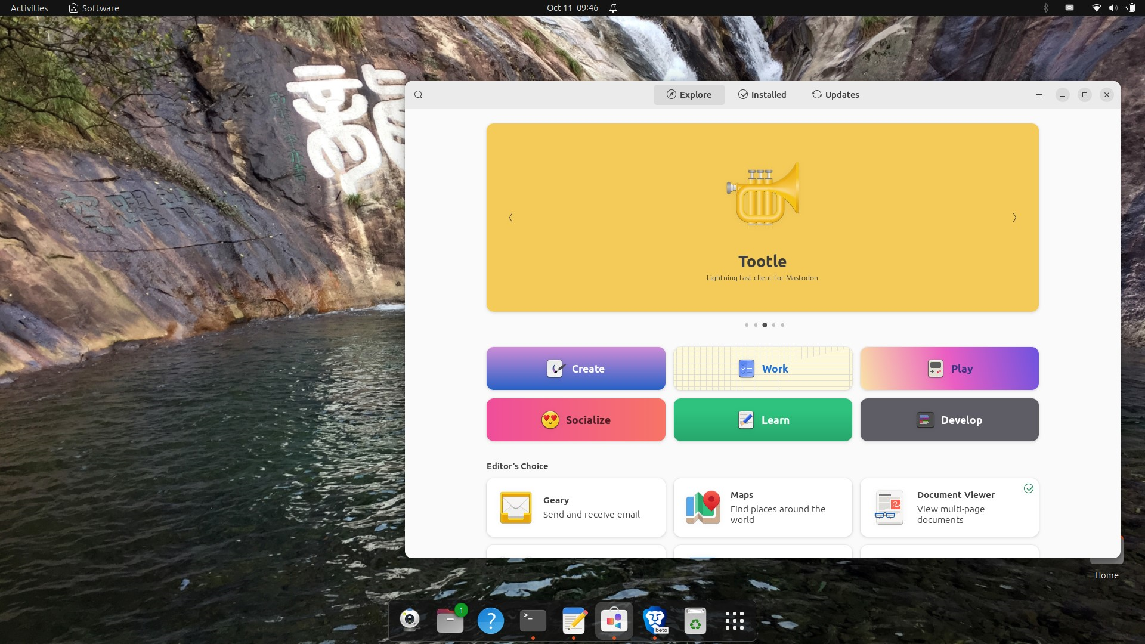Open the Socialize category
The image size is (1145, 644).
pyautogui.click(x=575, y=420)
